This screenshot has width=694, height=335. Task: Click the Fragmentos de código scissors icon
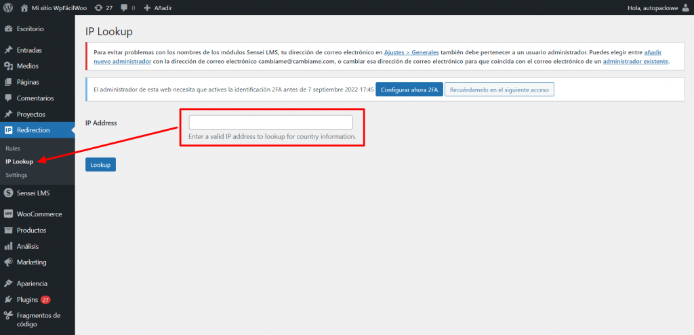click(x=8, y=315)
